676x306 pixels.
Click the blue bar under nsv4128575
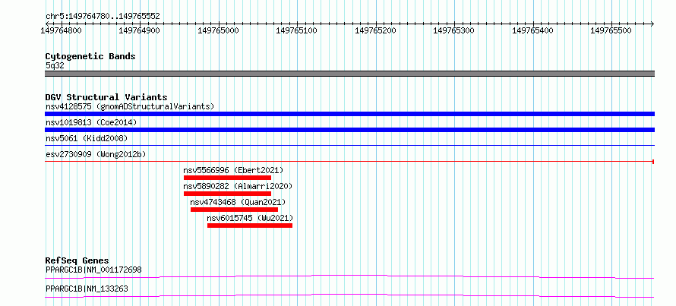349,114
